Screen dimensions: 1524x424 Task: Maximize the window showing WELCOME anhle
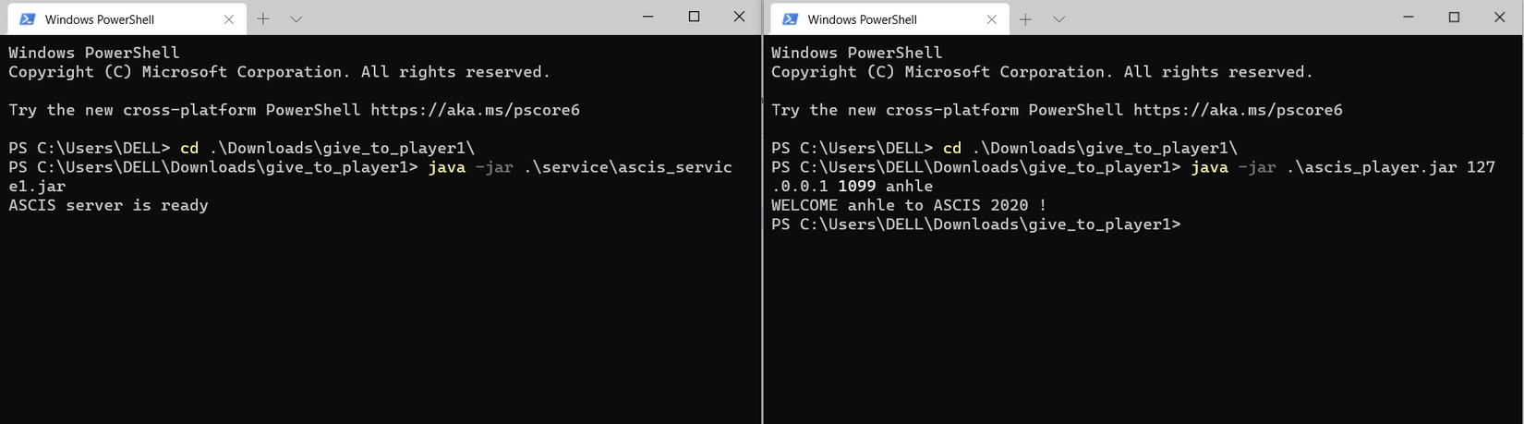[1454, 17]
